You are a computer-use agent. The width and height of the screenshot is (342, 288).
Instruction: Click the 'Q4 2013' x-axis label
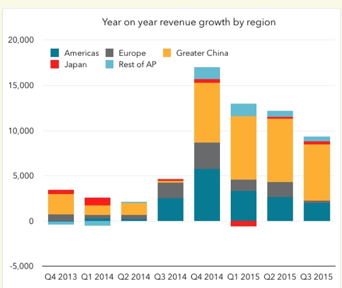[x=61, y=277]
